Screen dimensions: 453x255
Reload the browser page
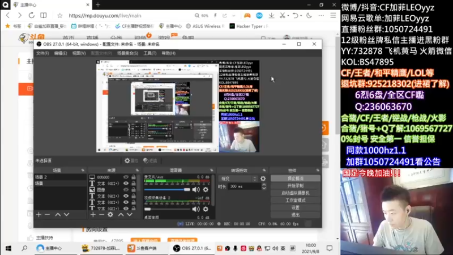[32, 15]
